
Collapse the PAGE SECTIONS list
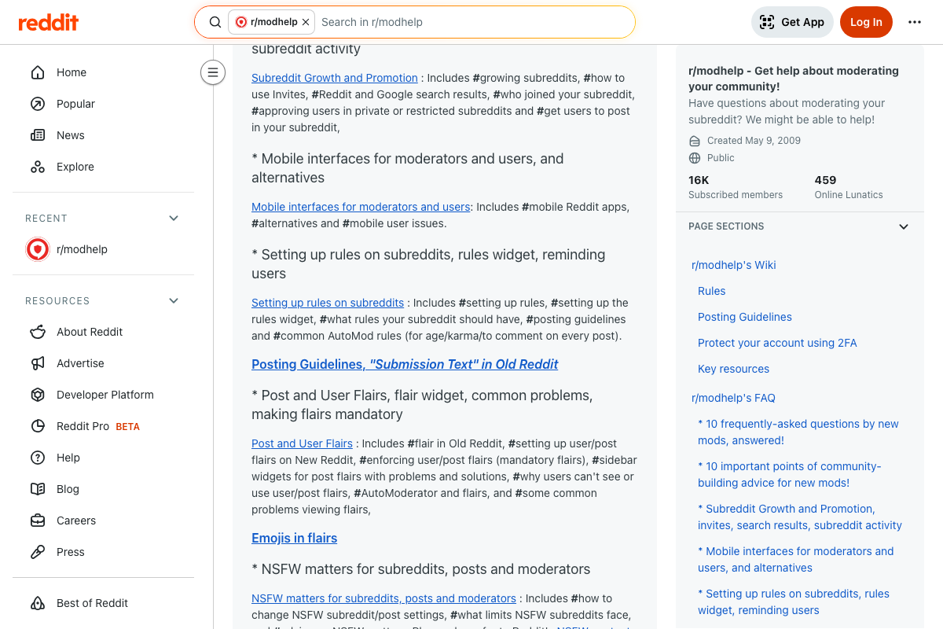coord(904,226)
